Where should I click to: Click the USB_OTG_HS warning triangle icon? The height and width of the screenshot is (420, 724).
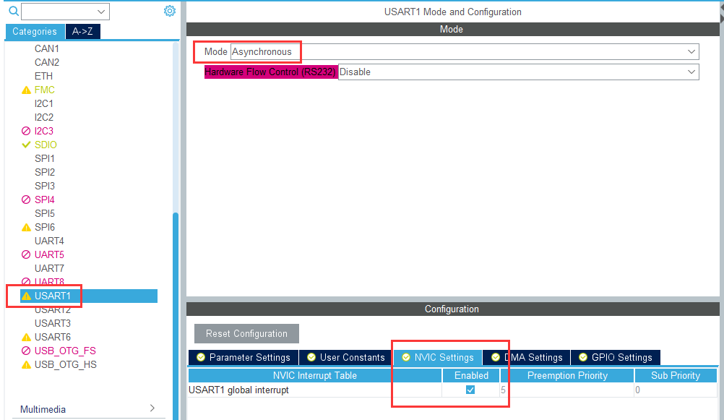(26, 364)
